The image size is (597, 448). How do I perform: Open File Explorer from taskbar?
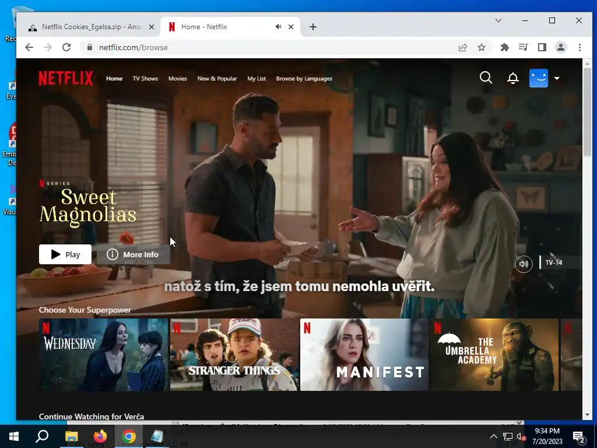(71, 436)
